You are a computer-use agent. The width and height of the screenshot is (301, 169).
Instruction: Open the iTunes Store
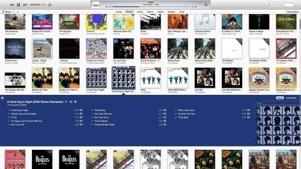[x=293, y=12]
